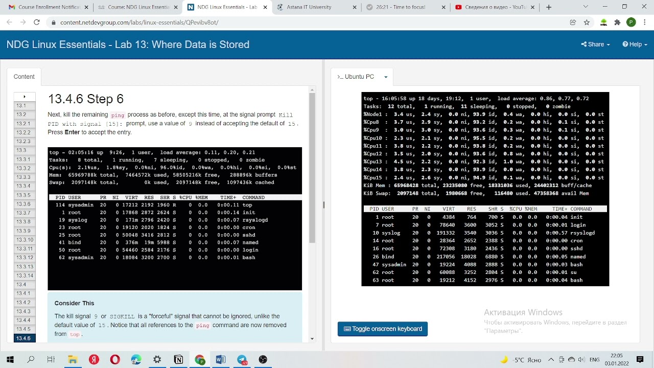The width and height of the screenshot is (654, 368).
Task: Open Telegram from the taskbar
Action: pos(242,359)
